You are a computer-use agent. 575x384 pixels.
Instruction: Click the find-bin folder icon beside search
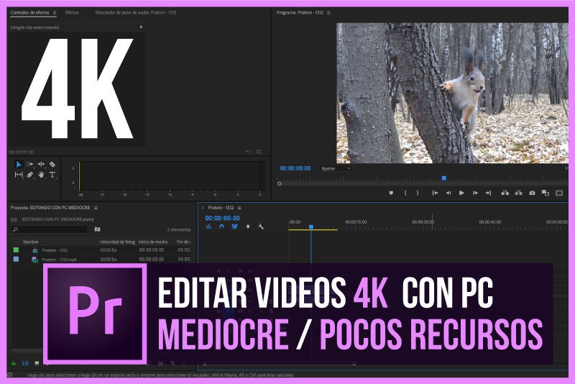[97, 229]
